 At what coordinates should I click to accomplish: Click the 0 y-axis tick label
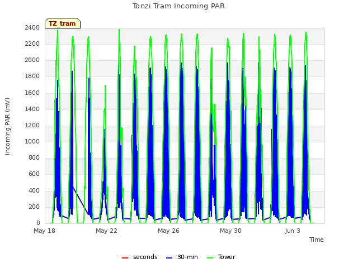click(38, 223)
